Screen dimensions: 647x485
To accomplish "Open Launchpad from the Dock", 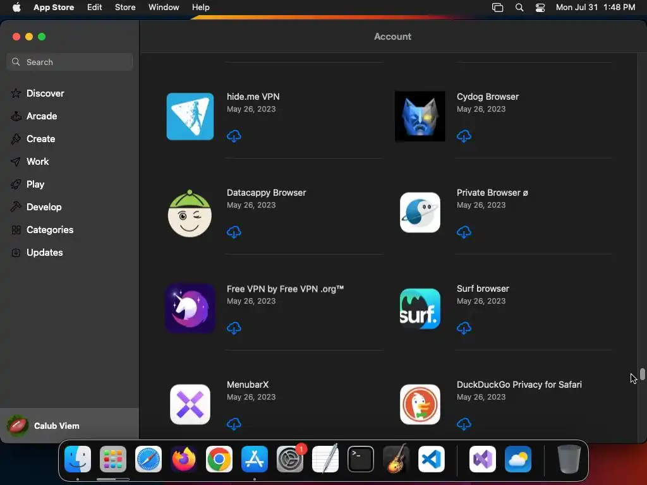I will pos(113,459).
